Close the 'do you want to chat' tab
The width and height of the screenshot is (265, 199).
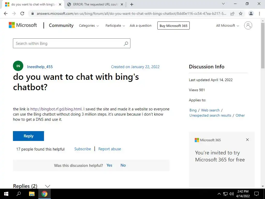tap(60, 4)
